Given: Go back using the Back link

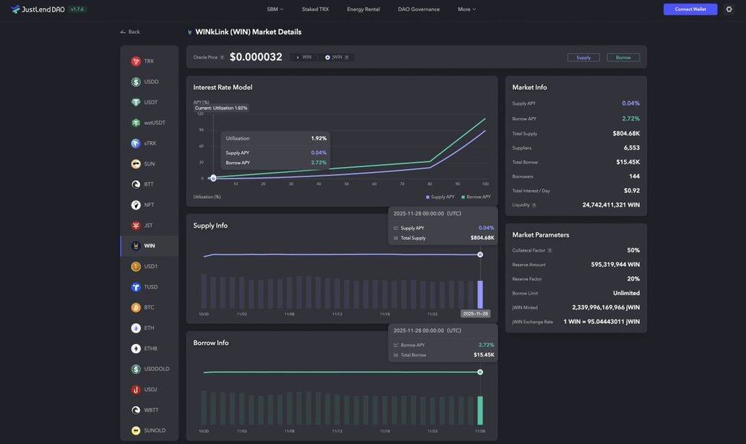Looking at the screenshot, I should click(130, 32).
